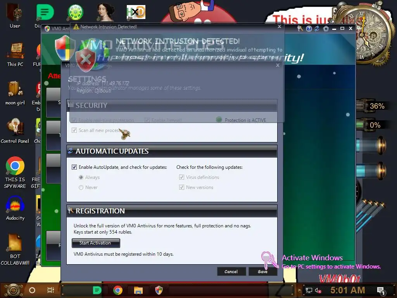Toggle New versions checkbox
The image size is (397, 298).
click(x=181, y=187)
